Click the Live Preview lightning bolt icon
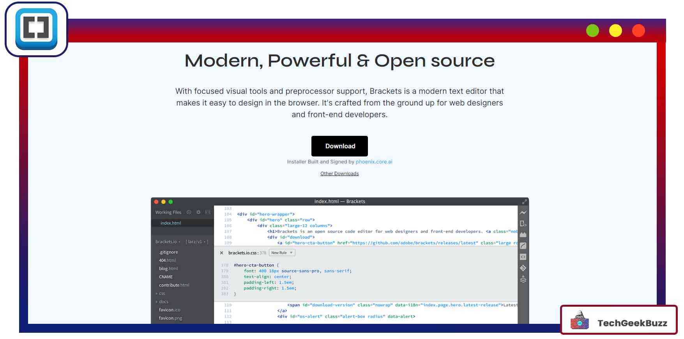 coord(523,213)
